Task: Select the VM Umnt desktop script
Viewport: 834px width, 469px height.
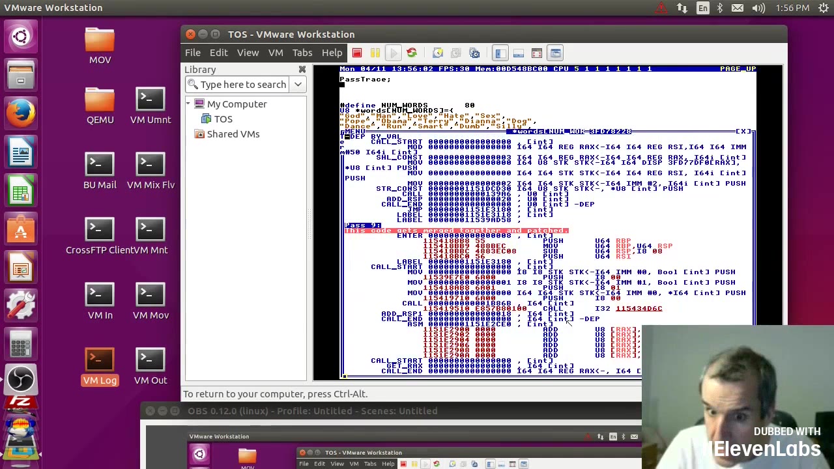Action: [151, 106]
